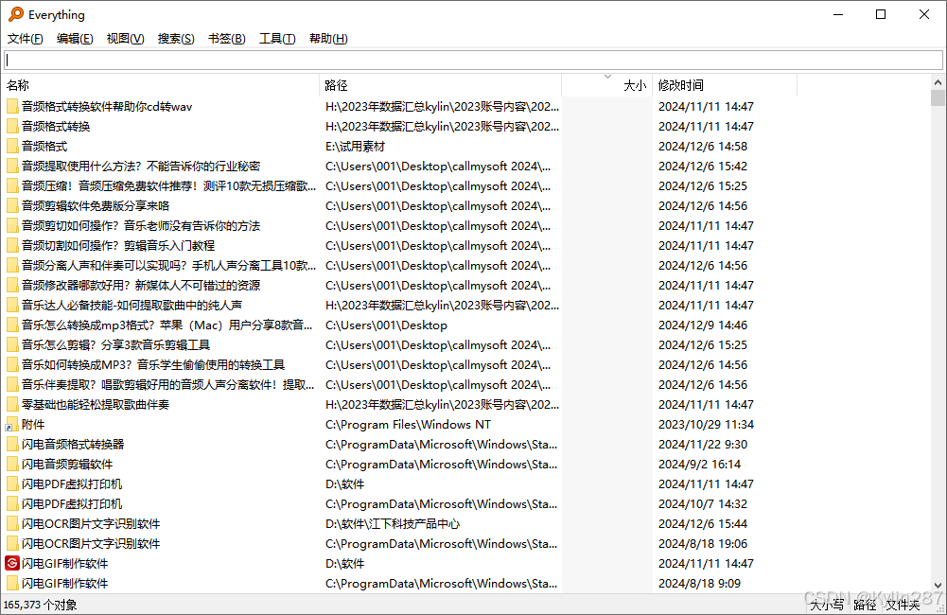Click the status text 165,373 个对象
The image size is (947, 615).
pos(40,605)
